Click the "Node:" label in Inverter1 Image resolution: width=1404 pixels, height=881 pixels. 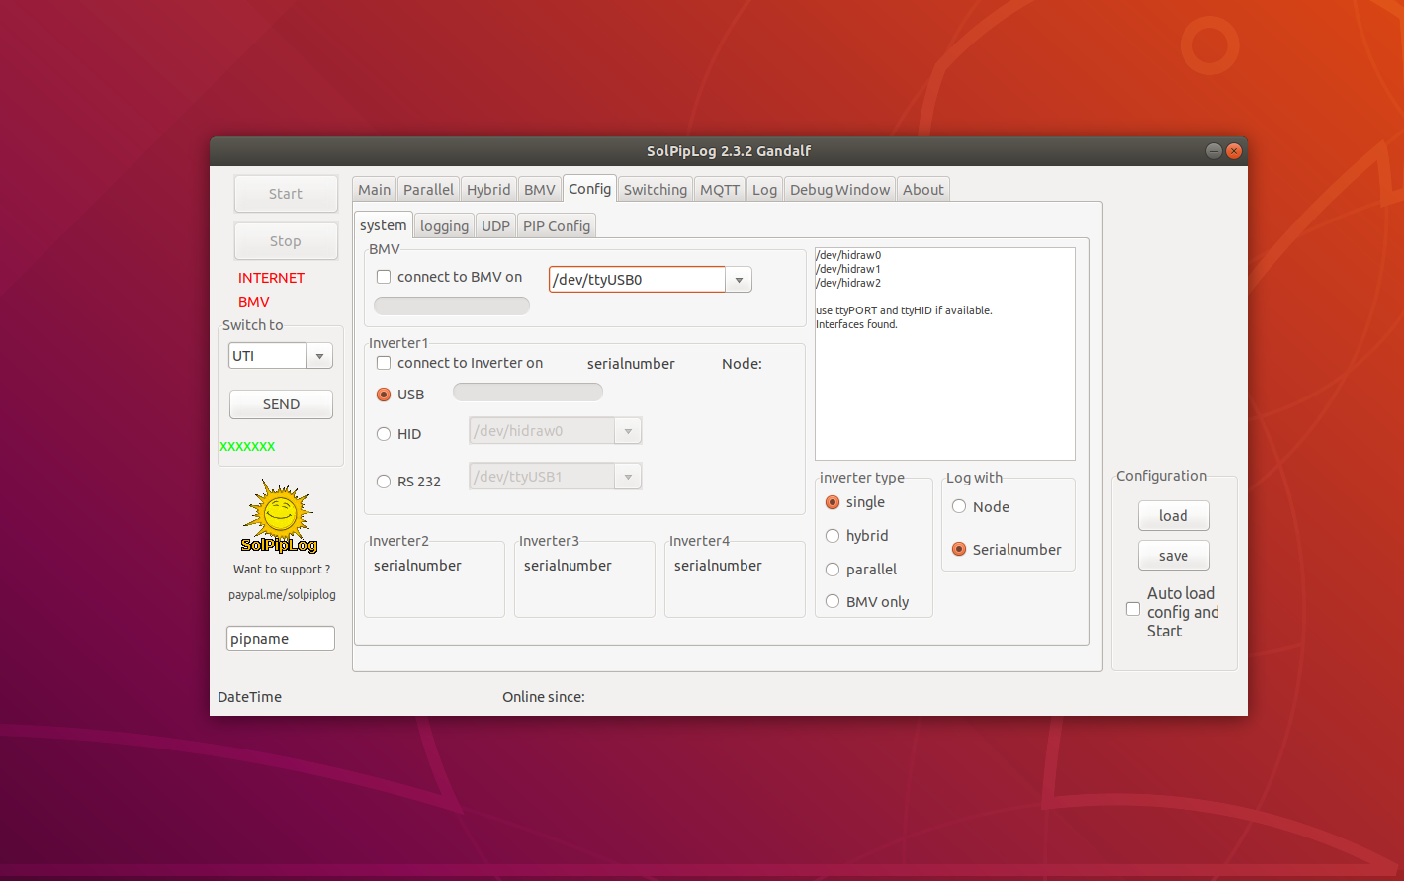point(742,364)
